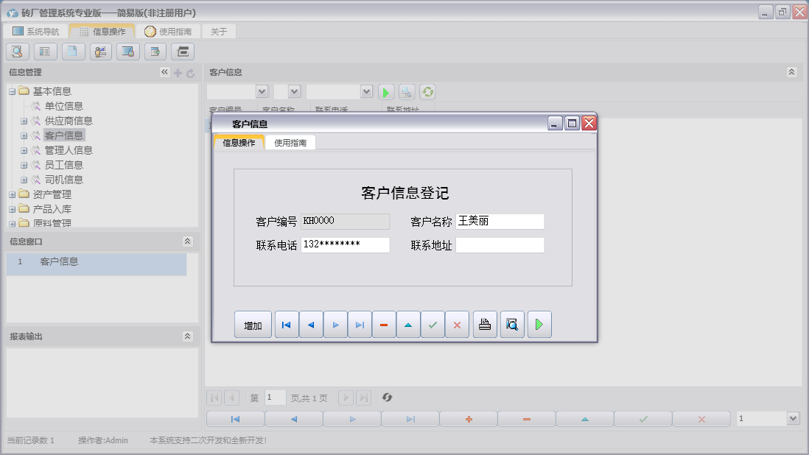This screenshot has height=455, width=809.
Task: Open the 使用指南 tab inside the dialog
Action: click(290, 143)
